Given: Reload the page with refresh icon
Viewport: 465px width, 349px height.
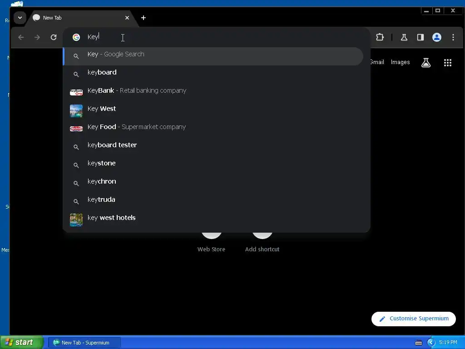Looking at the screenshot, I should (54, 37).
